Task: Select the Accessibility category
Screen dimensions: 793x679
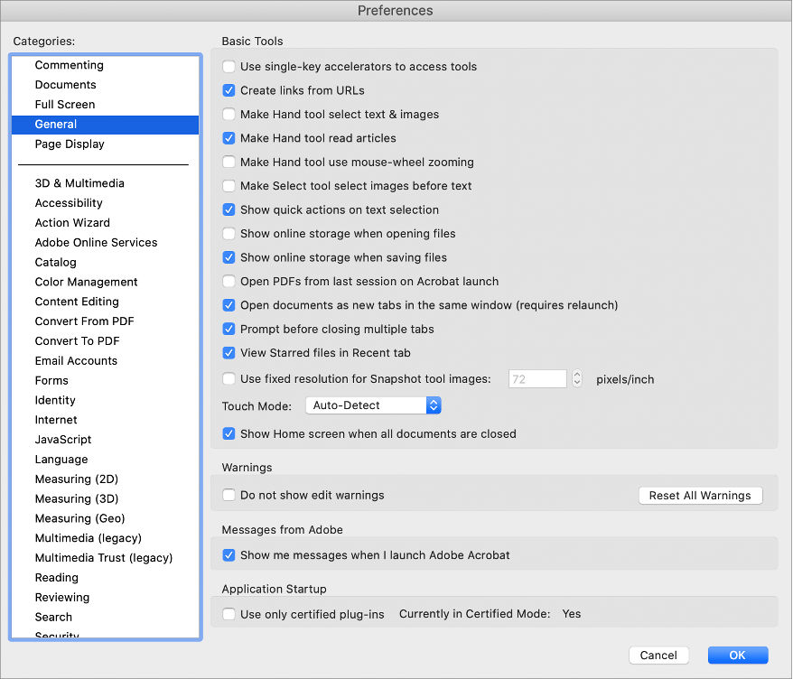Action: click(x=69, y=203)
